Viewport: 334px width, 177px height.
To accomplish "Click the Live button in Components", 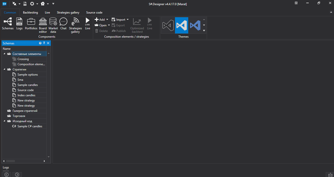I will click(x=88, y=23).
